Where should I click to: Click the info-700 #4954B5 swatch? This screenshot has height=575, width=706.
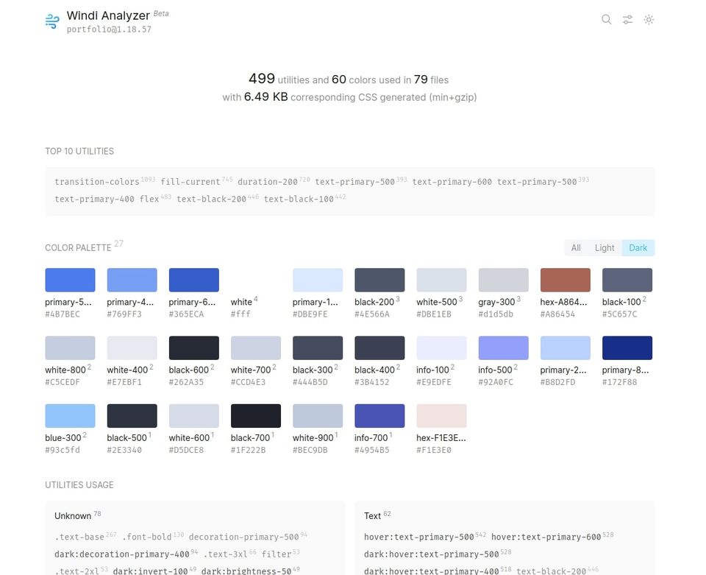click(379, 416)
